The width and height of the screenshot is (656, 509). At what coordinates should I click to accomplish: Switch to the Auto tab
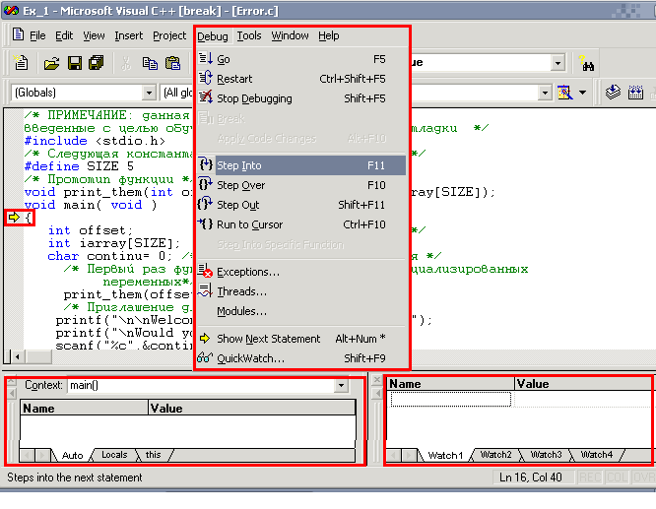72,455
